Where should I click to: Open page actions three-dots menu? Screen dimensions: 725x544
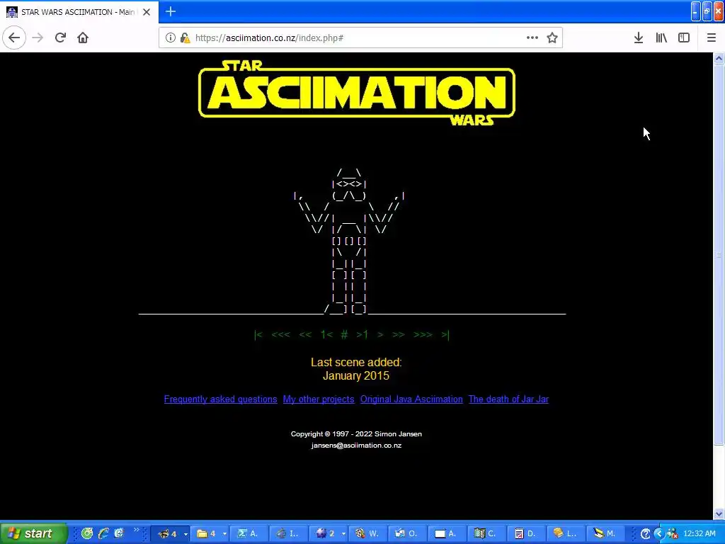click(532, 38)
